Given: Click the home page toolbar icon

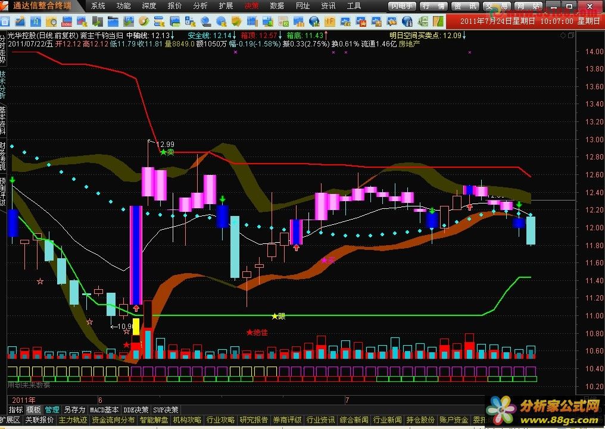Looking at the screenshot, I should coord(5,21).
